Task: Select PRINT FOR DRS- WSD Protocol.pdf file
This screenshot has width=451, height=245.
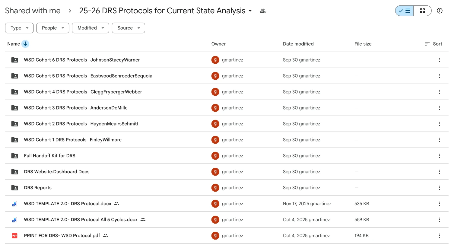Action: (x=62, y=236)
